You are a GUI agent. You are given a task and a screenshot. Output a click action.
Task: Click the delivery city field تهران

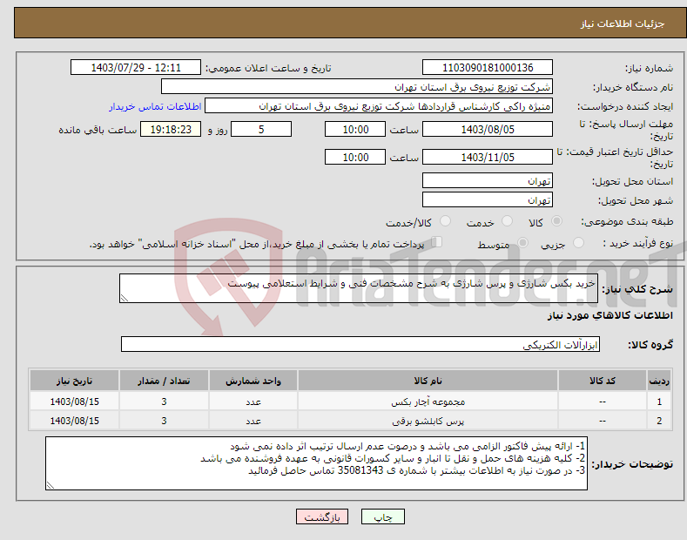pos(488,199)
